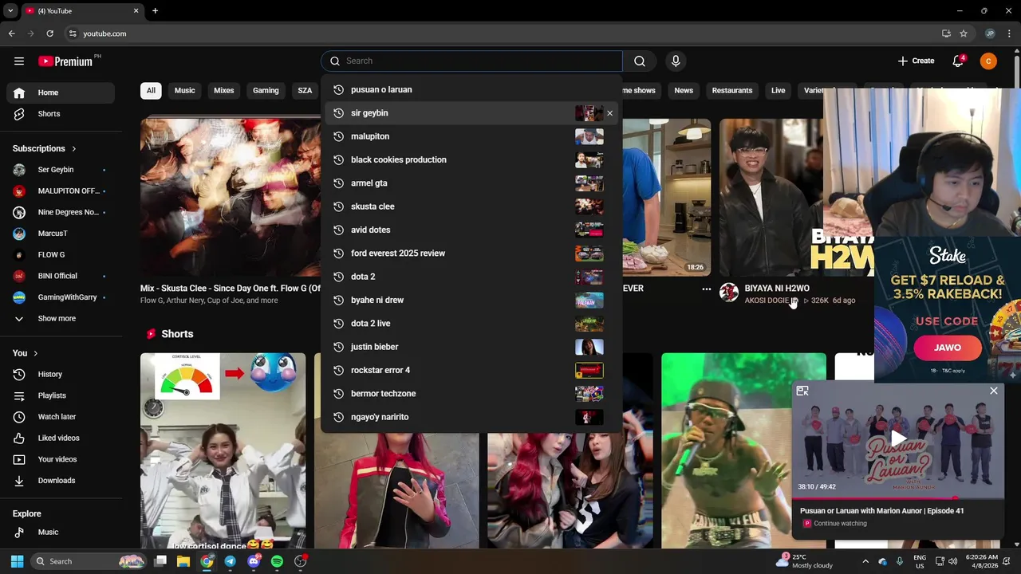Click the Create button
This screenshot has height=574, width=1021.
pyautogui.click(x=916, y=61)
